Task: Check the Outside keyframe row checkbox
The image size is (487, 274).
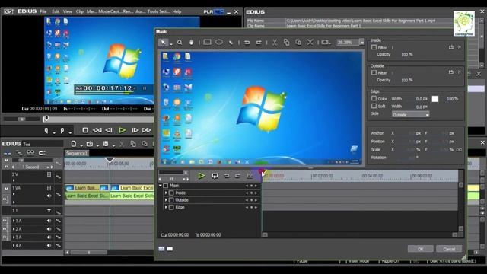Action: [x=171, y=199]
